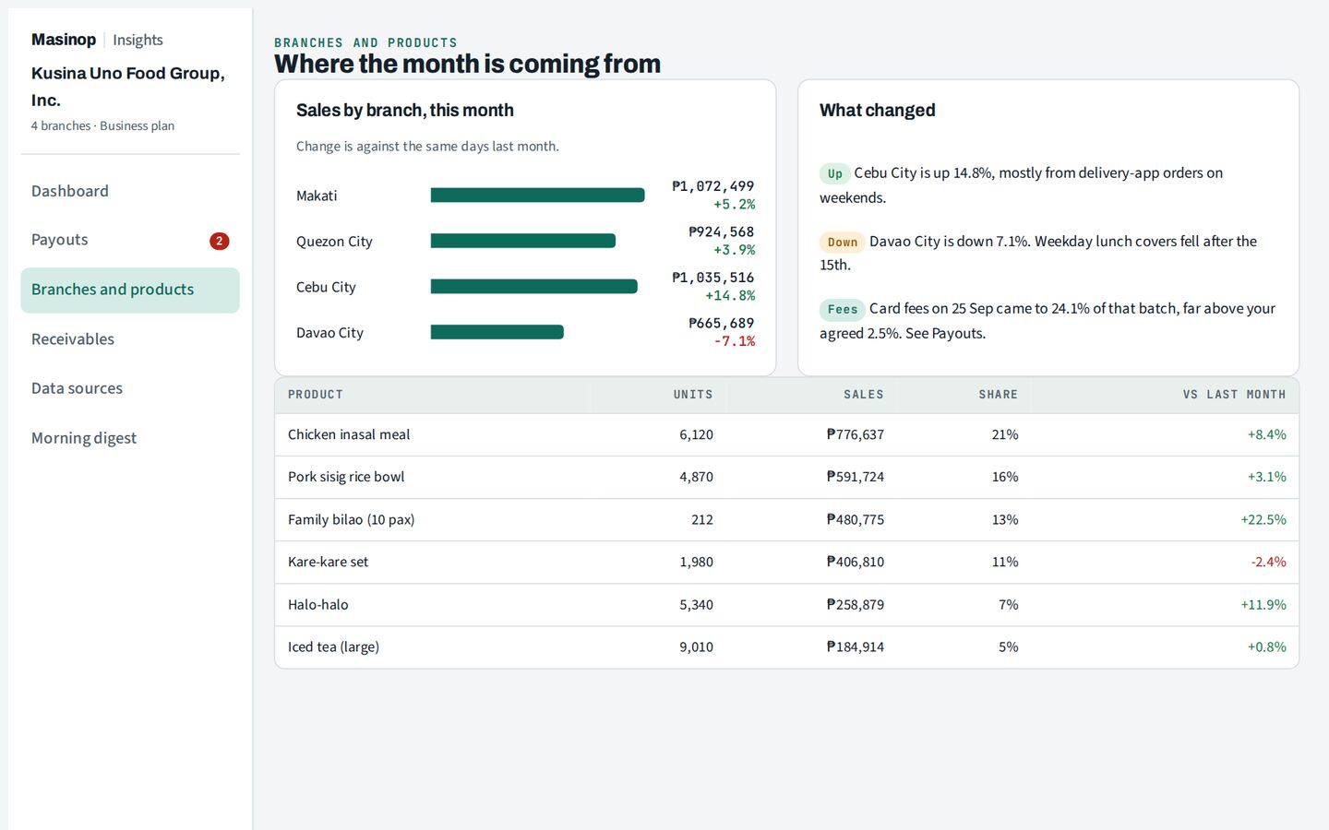The image size is (1329, 830).
Task: Click the Quezon City sales bar
Action: (523, 241)
